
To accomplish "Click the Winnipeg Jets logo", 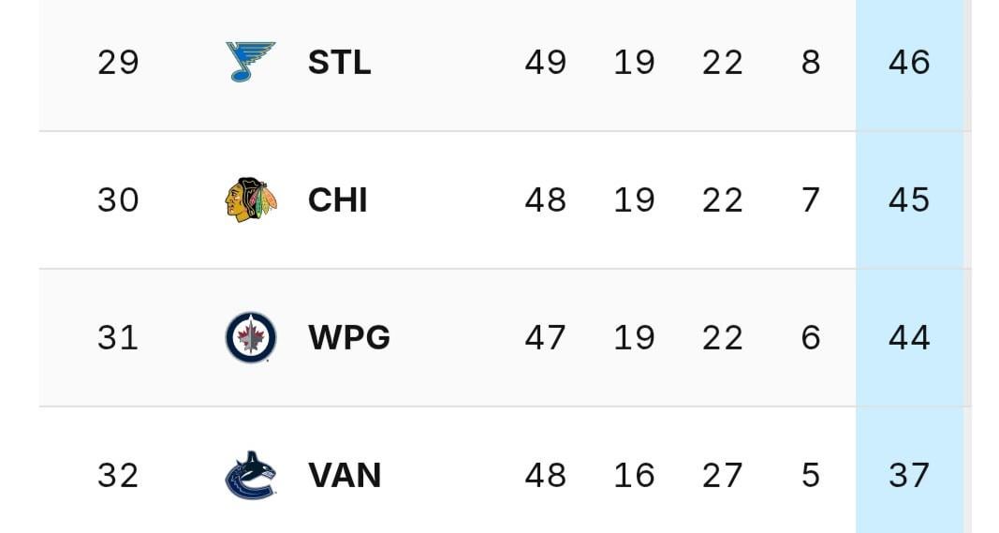I will (251, 337).
